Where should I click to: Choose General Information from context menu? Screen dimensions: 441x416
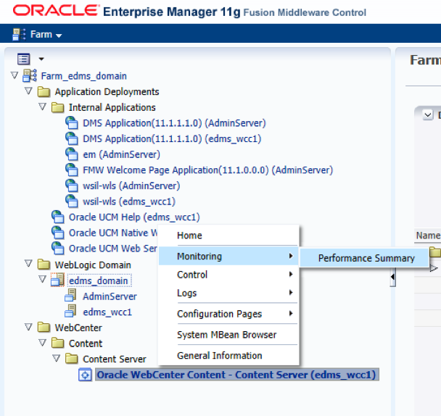pos(228,356)
